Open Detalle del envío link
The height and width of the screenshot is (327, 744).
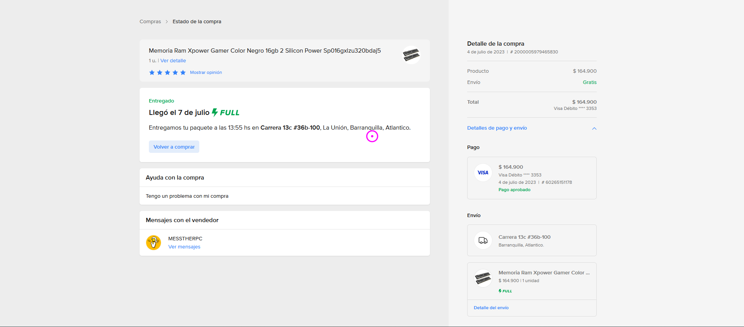pyautogui.click(x=491, y=308)
